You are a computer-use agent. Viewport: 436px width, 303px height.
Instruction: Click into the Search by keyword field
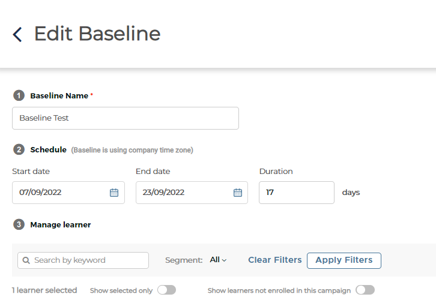(83, 260)
